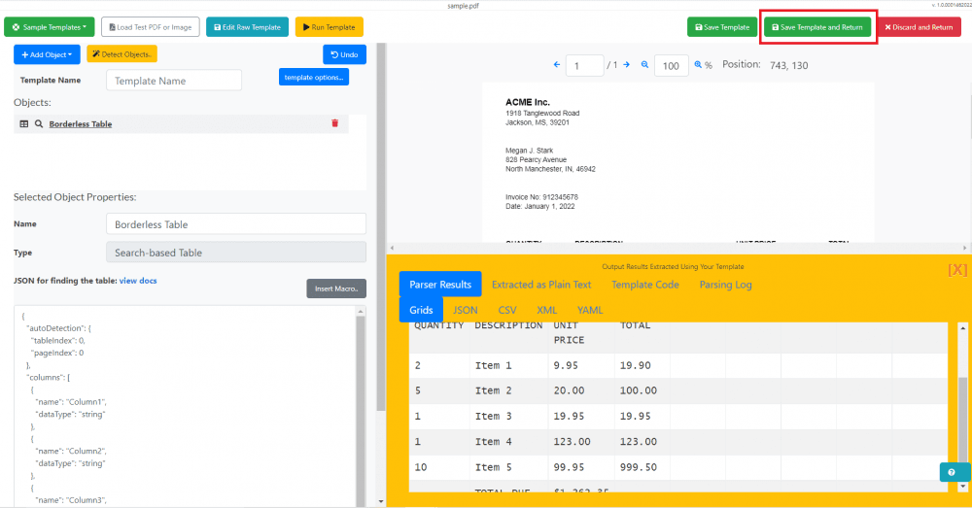
Task: Open template options
Action: tap(313, 77)
